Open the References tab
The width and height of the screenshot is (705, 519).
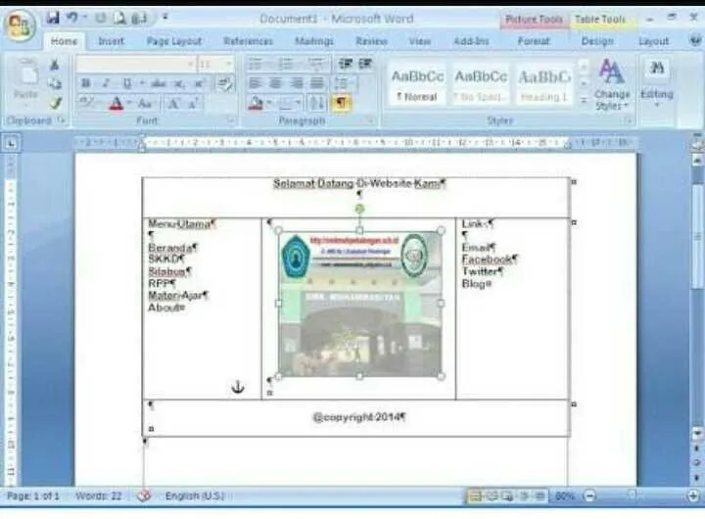pos(248,41)
